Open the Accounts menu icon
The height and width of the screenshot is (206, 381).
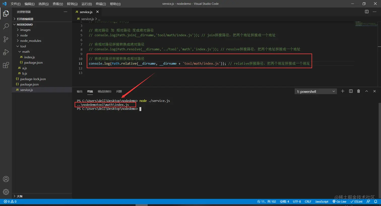(6, 179)
